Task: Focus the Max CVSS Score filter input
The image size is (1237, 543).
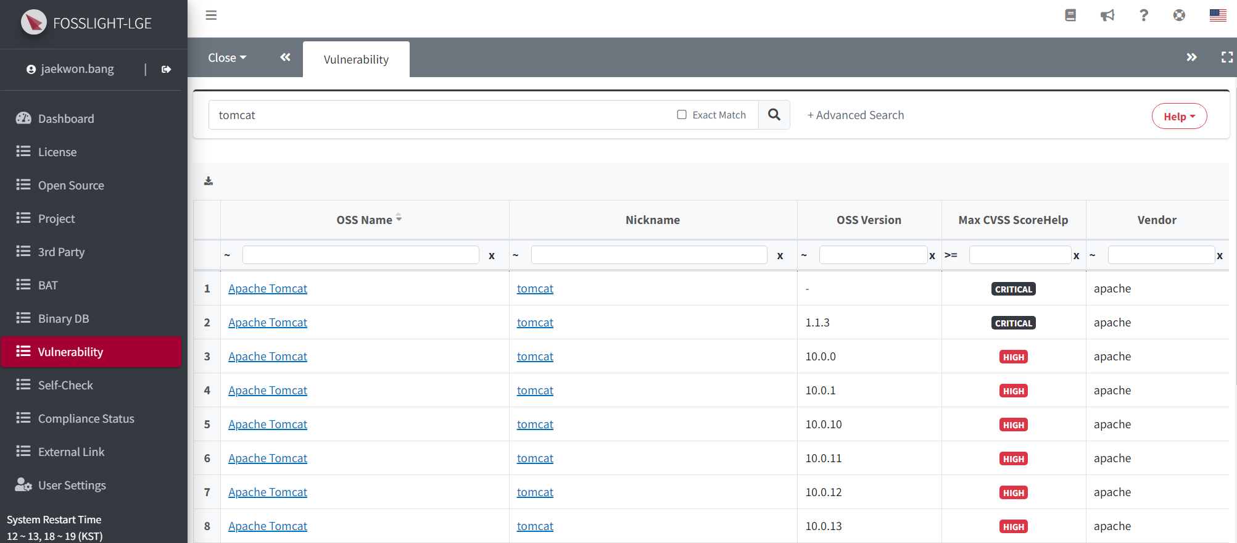Action: click(x=1020, y=255)
